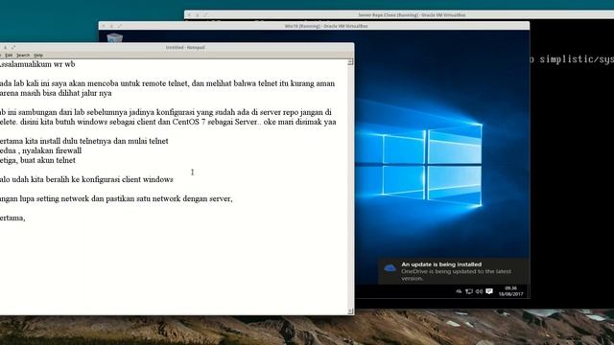Focus the Win10 VirtualBox window title bar

pyautogui.click(x=314, y=26)
